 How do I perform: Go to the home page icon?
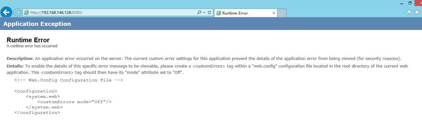(409, 12)
